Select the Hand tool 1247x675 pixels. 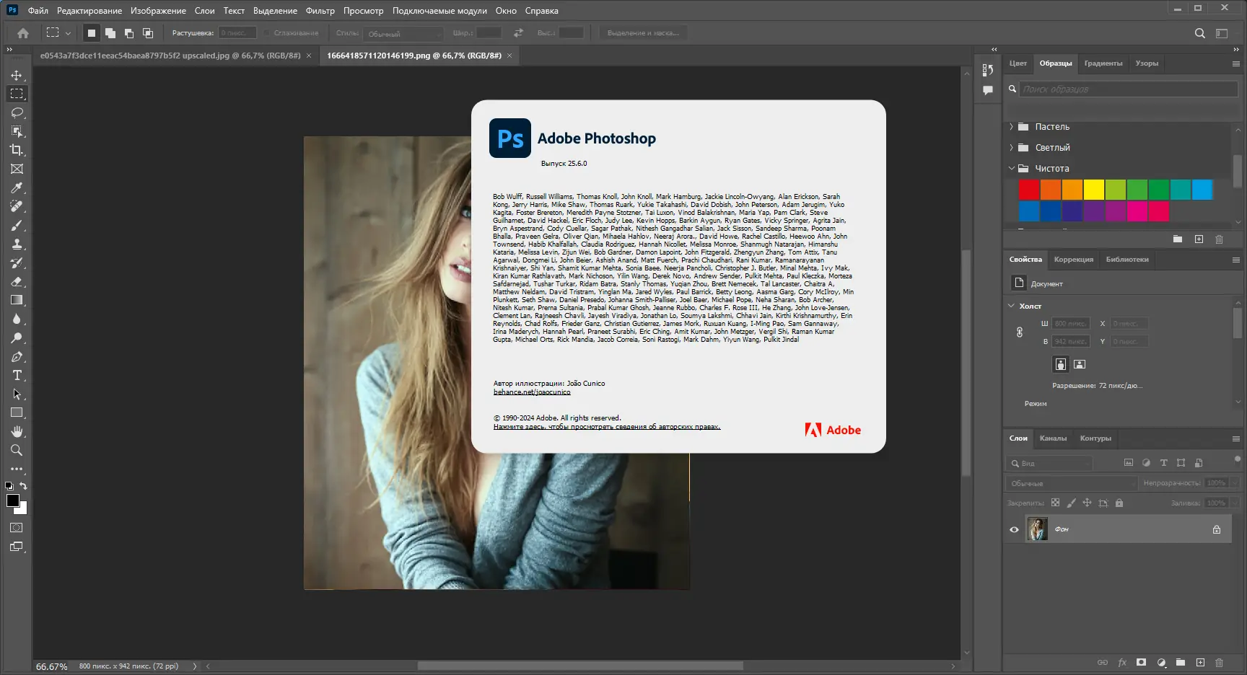pos(17,431)
